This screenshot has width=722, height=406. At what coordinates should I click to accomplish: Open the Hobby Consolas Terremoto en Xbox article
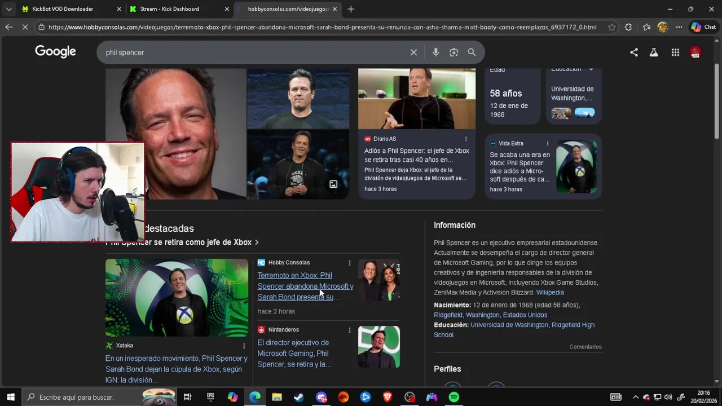305,286
